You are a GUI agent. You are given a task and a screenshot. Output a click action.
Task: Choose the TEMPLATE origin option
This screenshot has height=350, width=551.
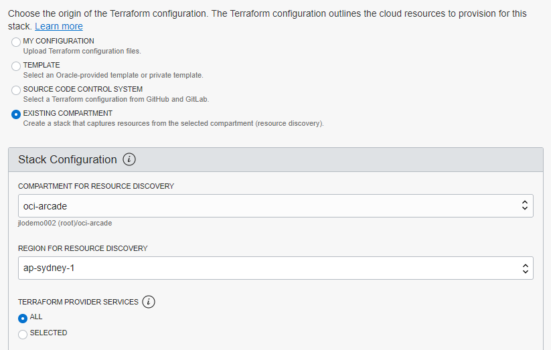coord(16,66)
